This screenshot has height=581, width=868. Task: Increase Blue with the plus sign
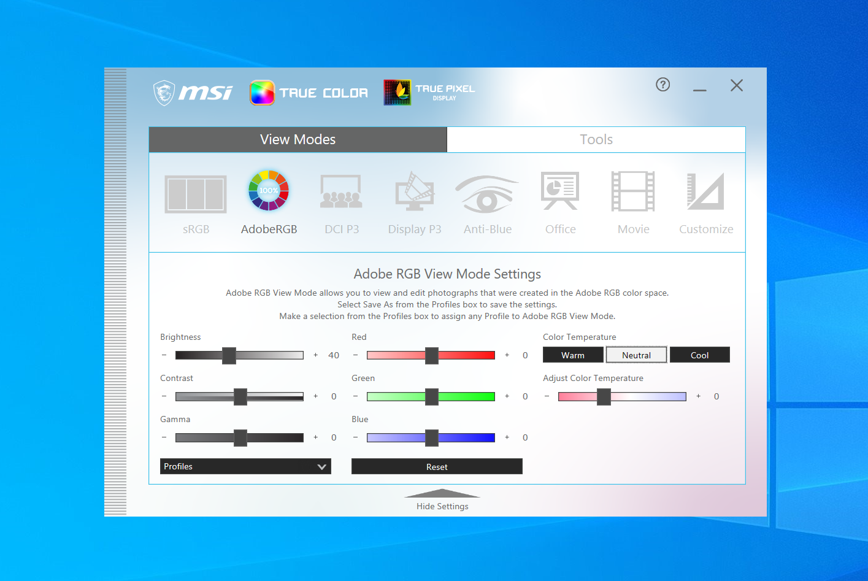click(507, 437)
